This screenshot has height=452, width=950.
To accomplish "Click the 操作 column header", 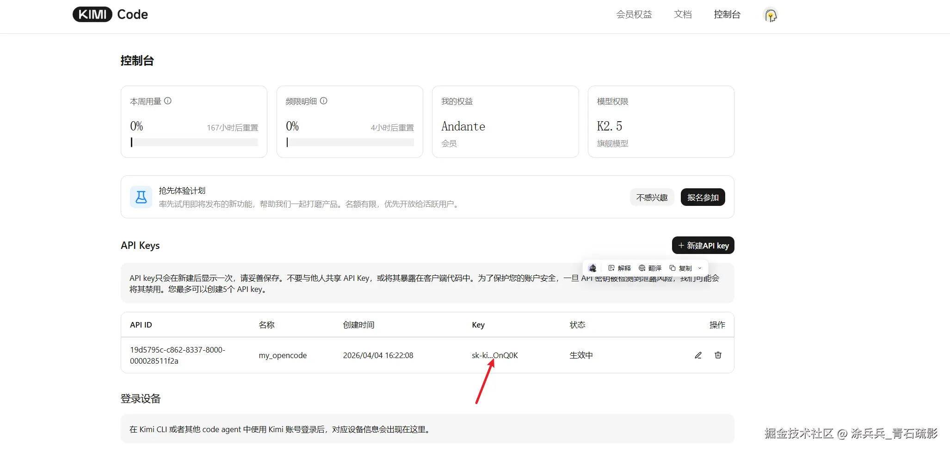I will [717, 325].
